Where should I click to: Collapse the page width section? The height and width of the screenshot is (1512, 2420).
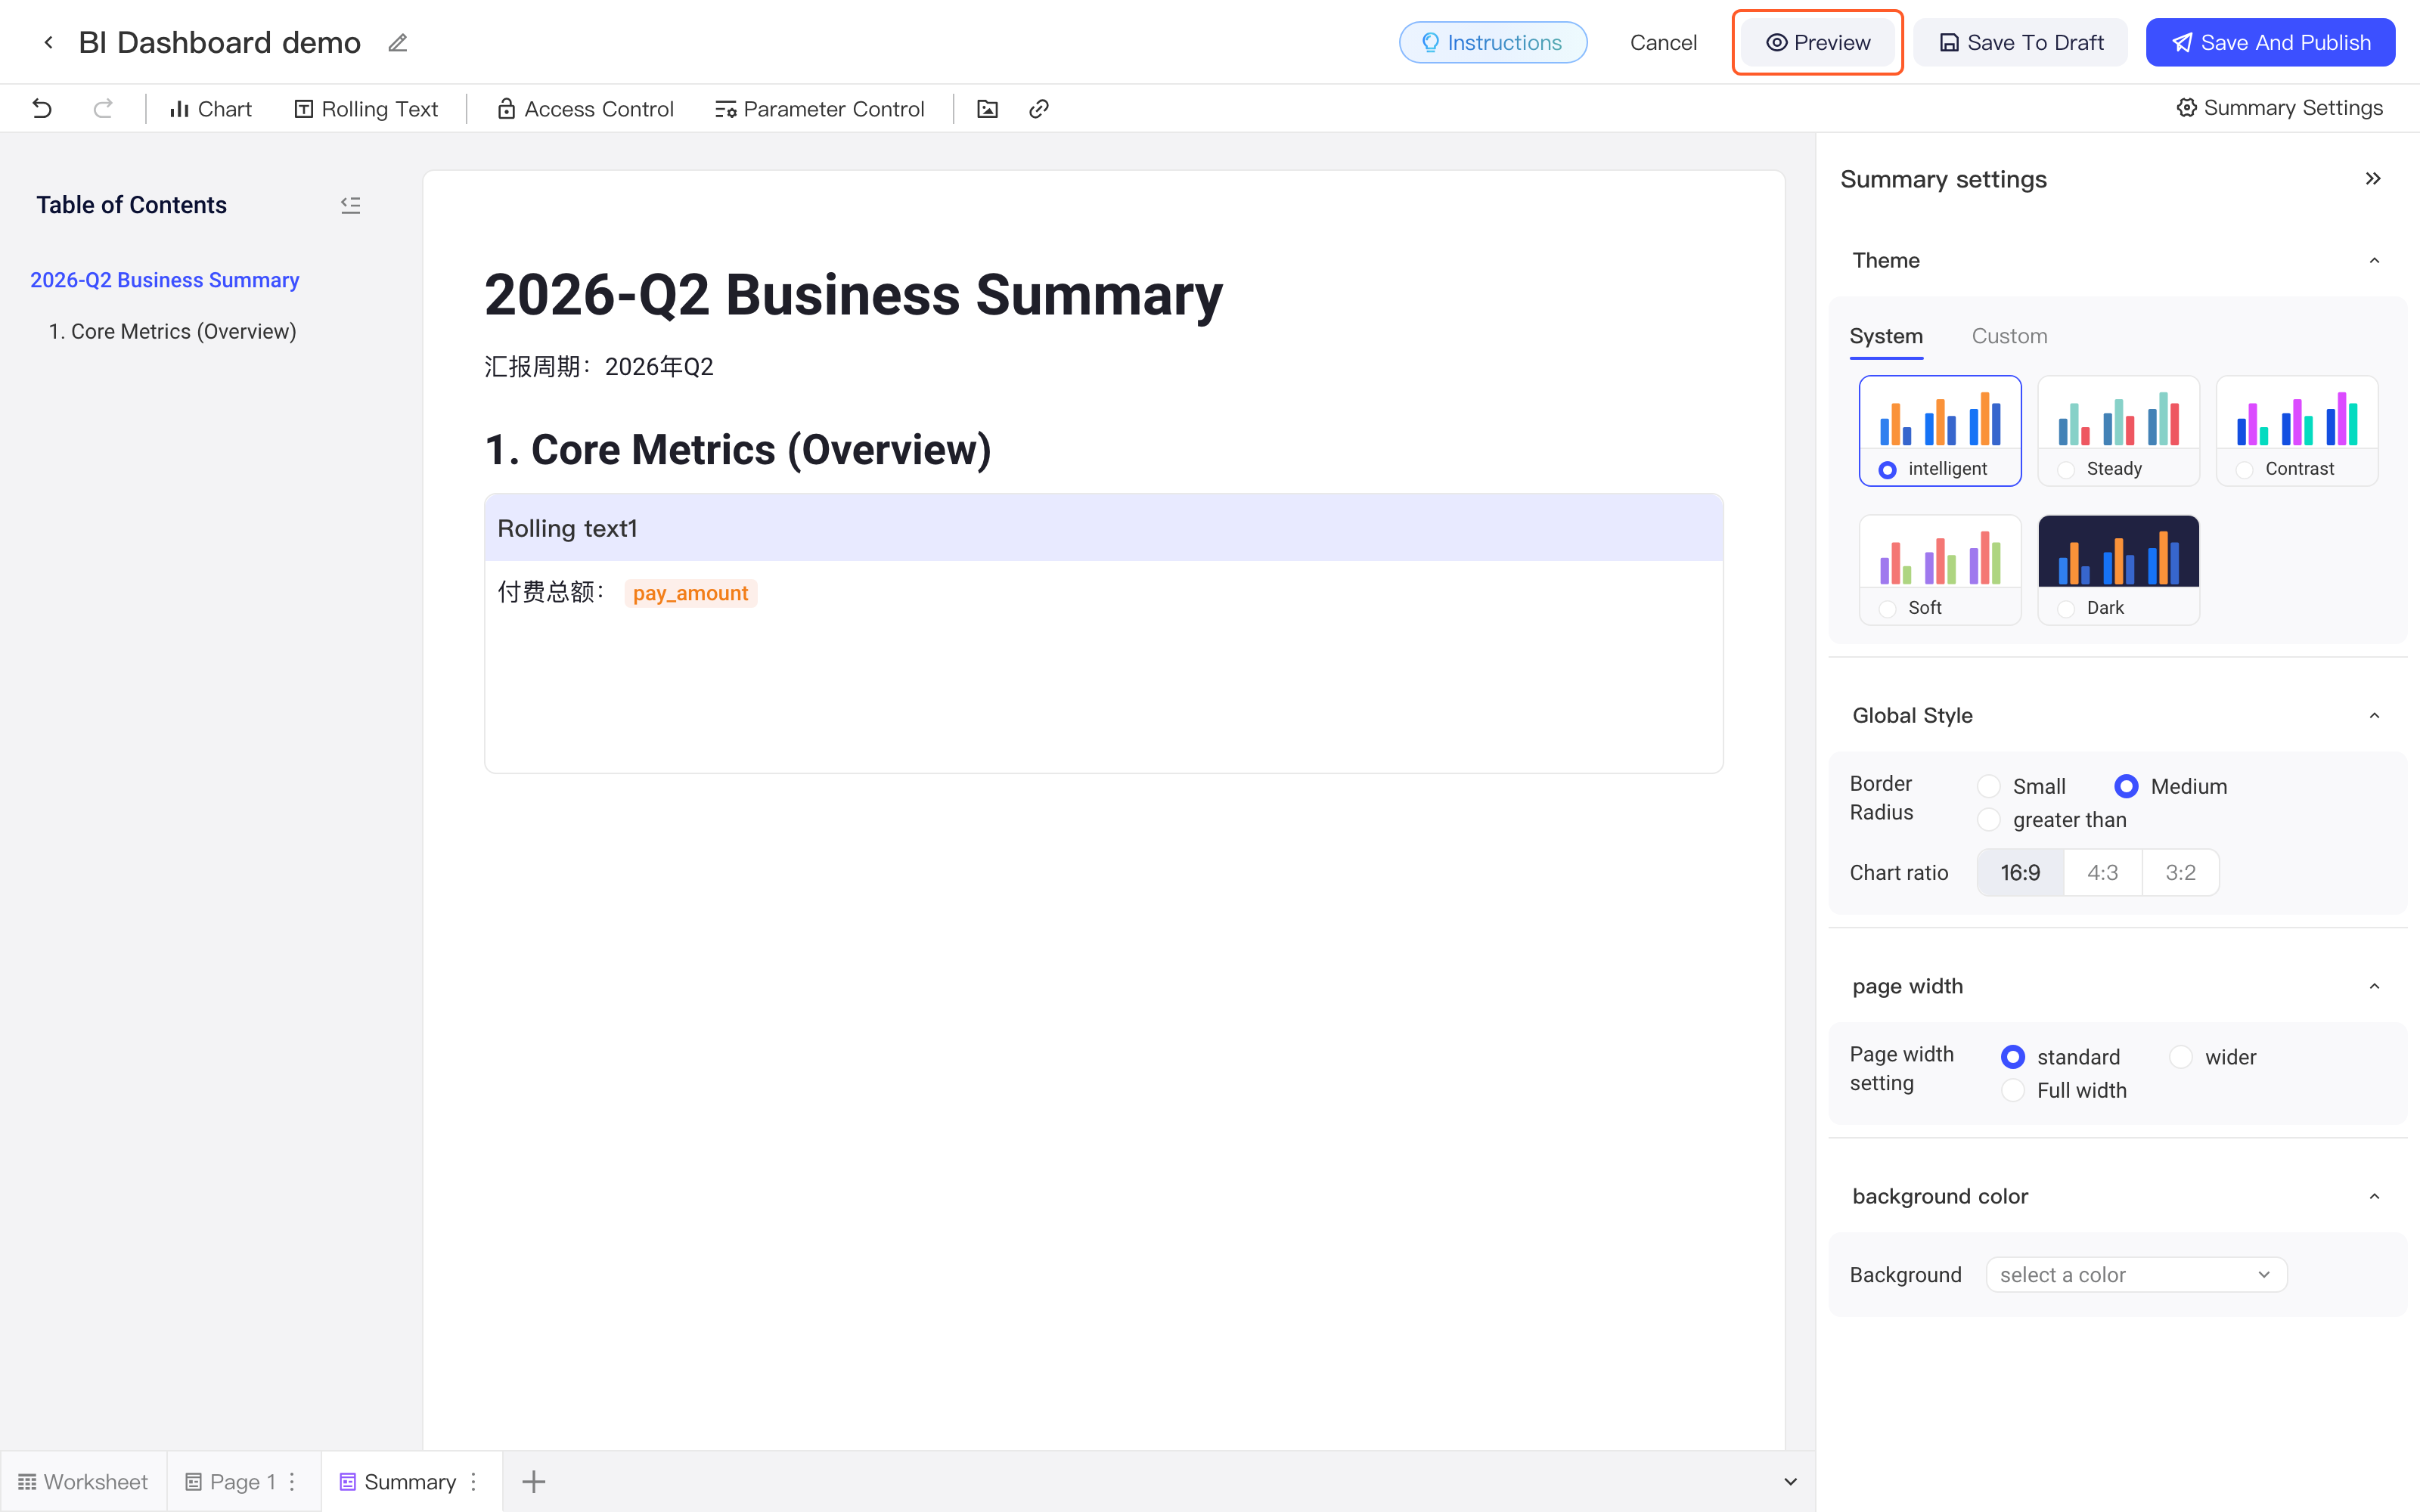point(2374,987)
